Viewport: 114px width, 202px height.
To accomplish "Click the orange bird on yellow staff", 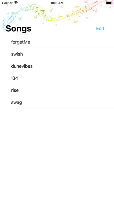I will click(x=67, y=16).
